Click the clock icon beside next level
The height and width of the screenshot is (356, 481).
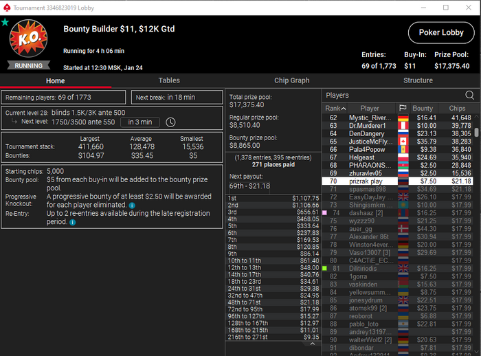tap(170, 122)
